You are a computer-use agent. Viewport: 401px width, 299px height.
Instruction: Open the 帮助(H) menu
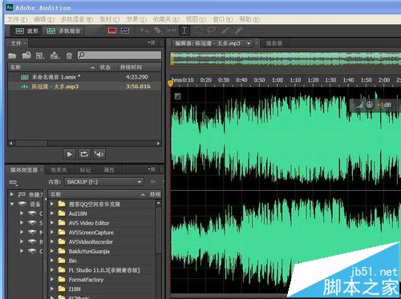click(x=249, y=19)
